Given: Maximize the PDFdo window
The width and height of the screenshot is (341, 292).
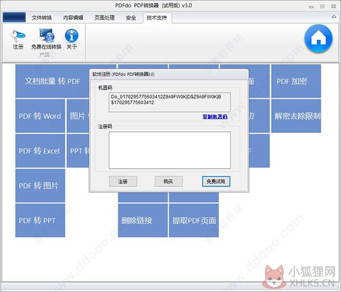Looking at the screenshot, I should pyautogui.click(x=322, y=6).
